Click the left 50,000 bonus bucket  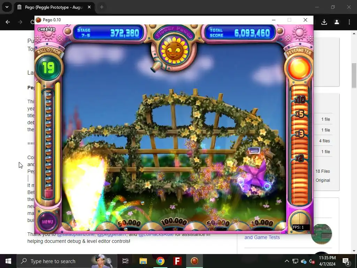pyautogui.click(x=129, y=223)
